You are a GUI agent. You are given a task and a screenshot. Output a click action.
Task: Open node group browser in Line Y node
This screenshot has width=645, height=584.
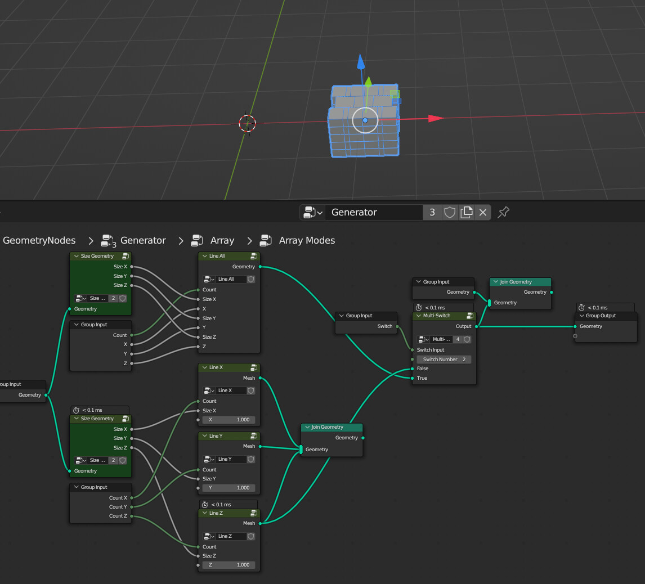click(x=209, y=459)
